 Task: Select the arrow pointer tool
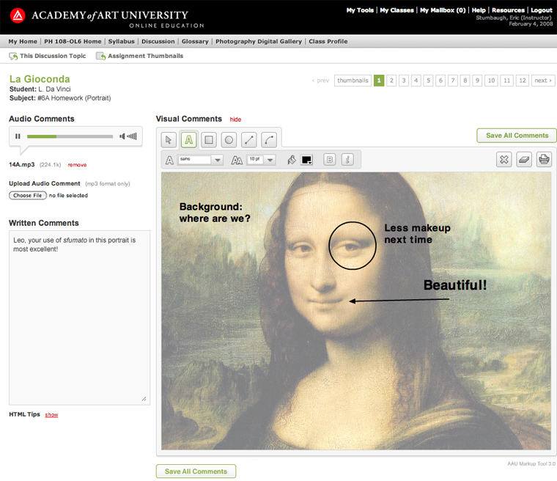pos(169,139)
